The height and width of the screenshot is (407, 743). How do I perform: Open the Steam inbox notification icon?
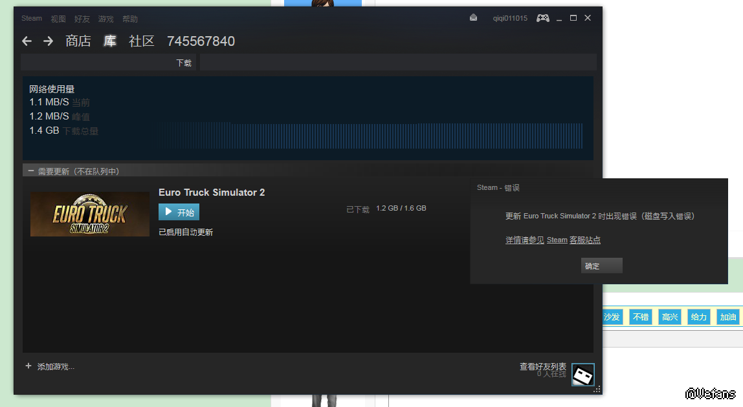(473, 18)
